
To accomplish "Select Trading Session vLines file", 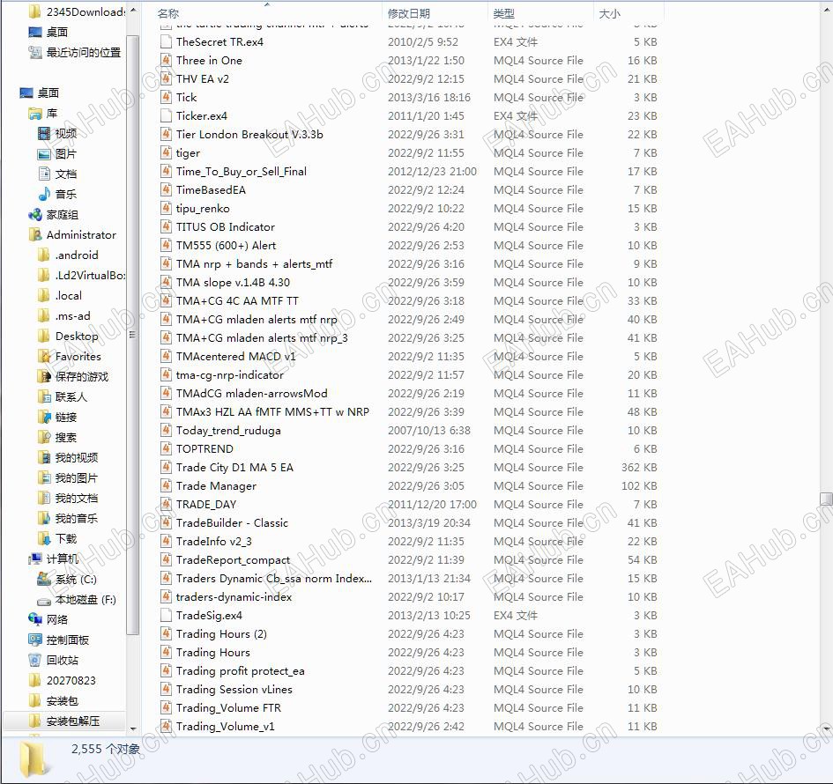I will point(234,689).
